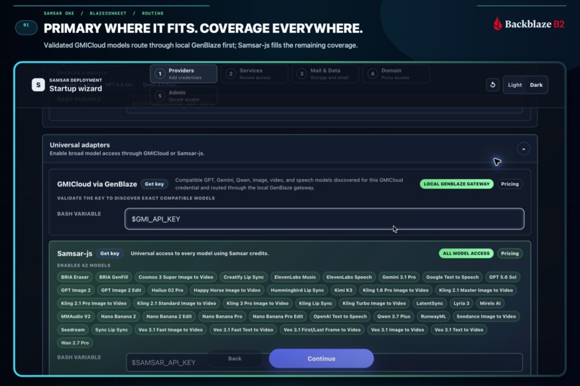Click the ElevenLabs Speech chip
Viewport: 580px width, 386px height.
pos(349,277)
